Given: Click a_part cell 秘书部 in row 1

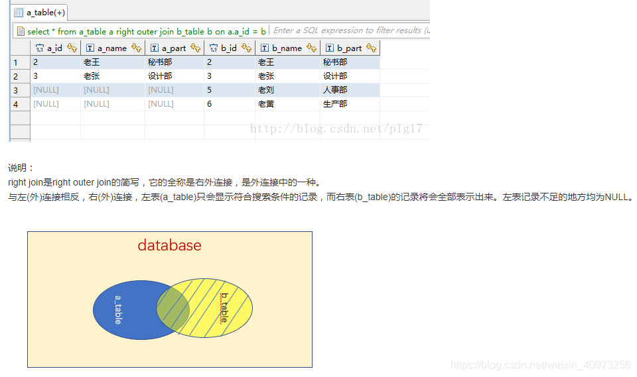Looking at the screenshot, I should point(175,62).
